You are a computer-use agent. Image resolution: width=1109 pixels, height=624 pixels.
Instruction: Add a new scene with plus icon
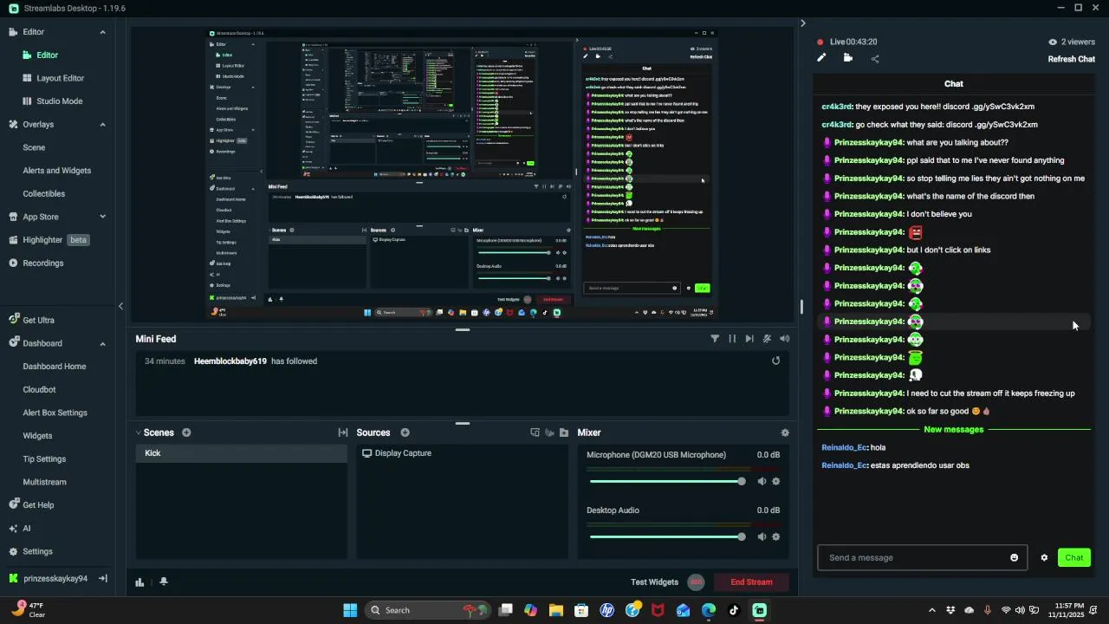coord(186,432)
